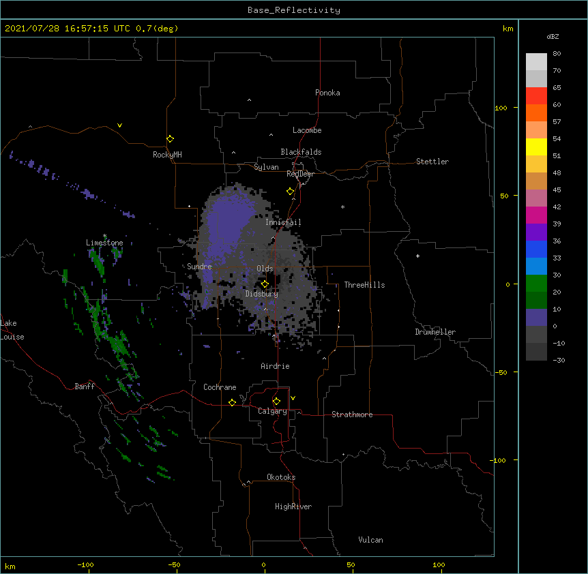Click the Drumheller city label

435,332
